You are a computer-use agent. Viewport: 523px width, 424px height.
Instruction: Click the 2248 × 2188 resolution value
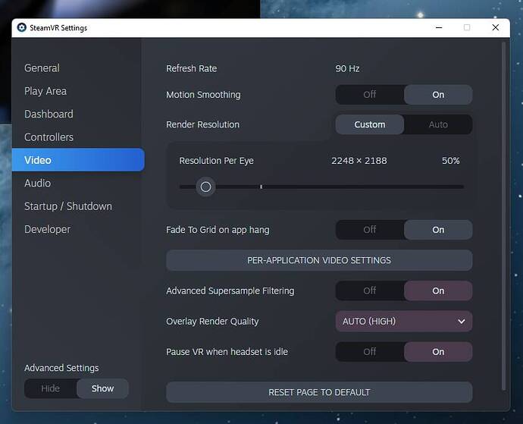click(x=359, y=161)
